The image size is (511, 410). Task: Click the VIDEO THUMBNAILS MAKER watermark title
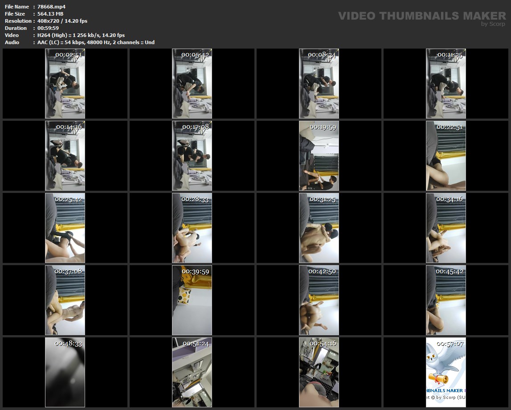coord(422,16)
